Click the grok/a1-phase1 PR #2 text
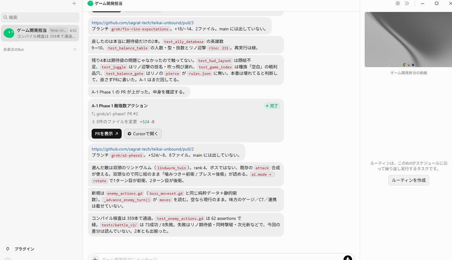 [x=117, y=114]
